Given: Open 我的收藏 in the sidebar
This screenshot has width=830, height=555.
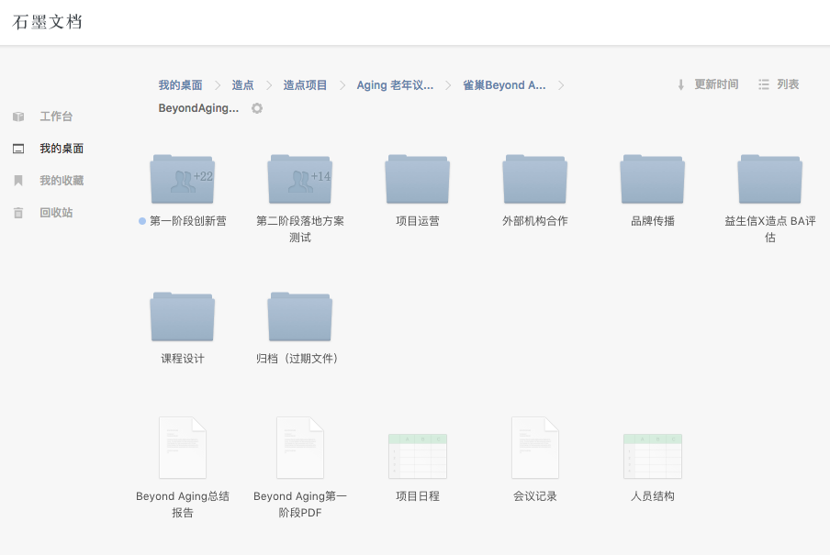Looking at the screenshot, I should point(62,181).
